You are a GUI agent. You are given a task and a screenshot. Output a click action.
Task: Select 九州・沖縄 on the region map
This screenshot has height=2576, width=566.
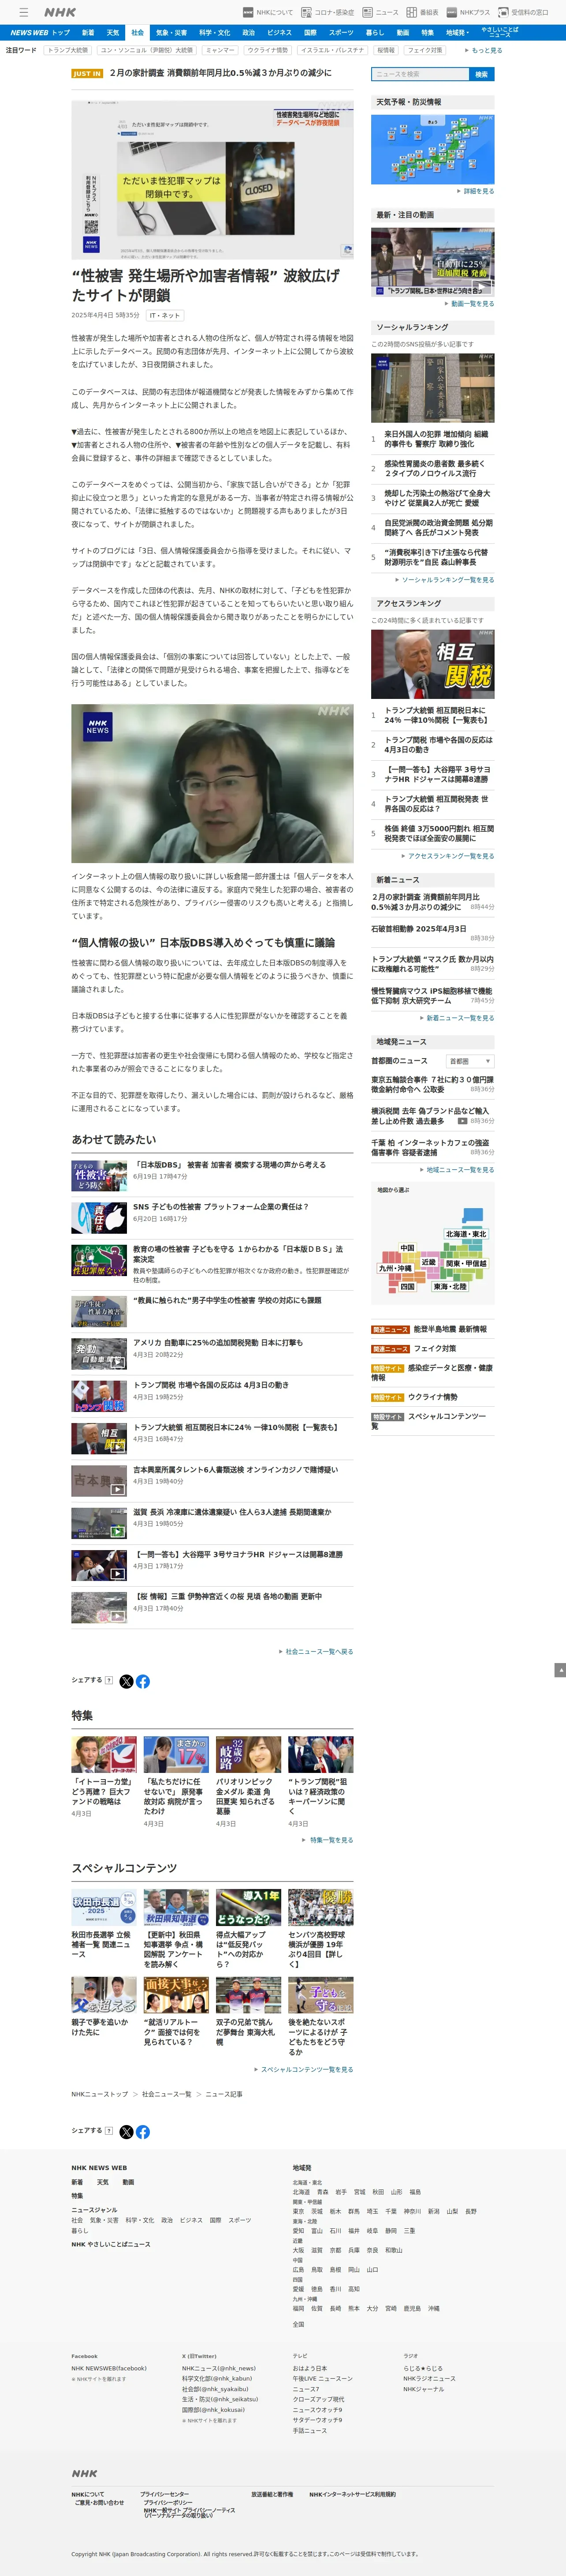click(395, 1268)
